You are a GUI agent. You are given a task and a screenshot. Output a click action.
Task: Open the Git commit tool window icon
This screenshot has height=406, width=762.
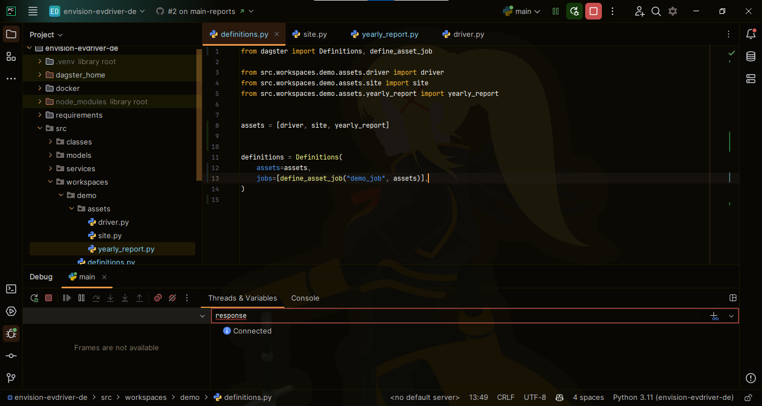[11, 356]
